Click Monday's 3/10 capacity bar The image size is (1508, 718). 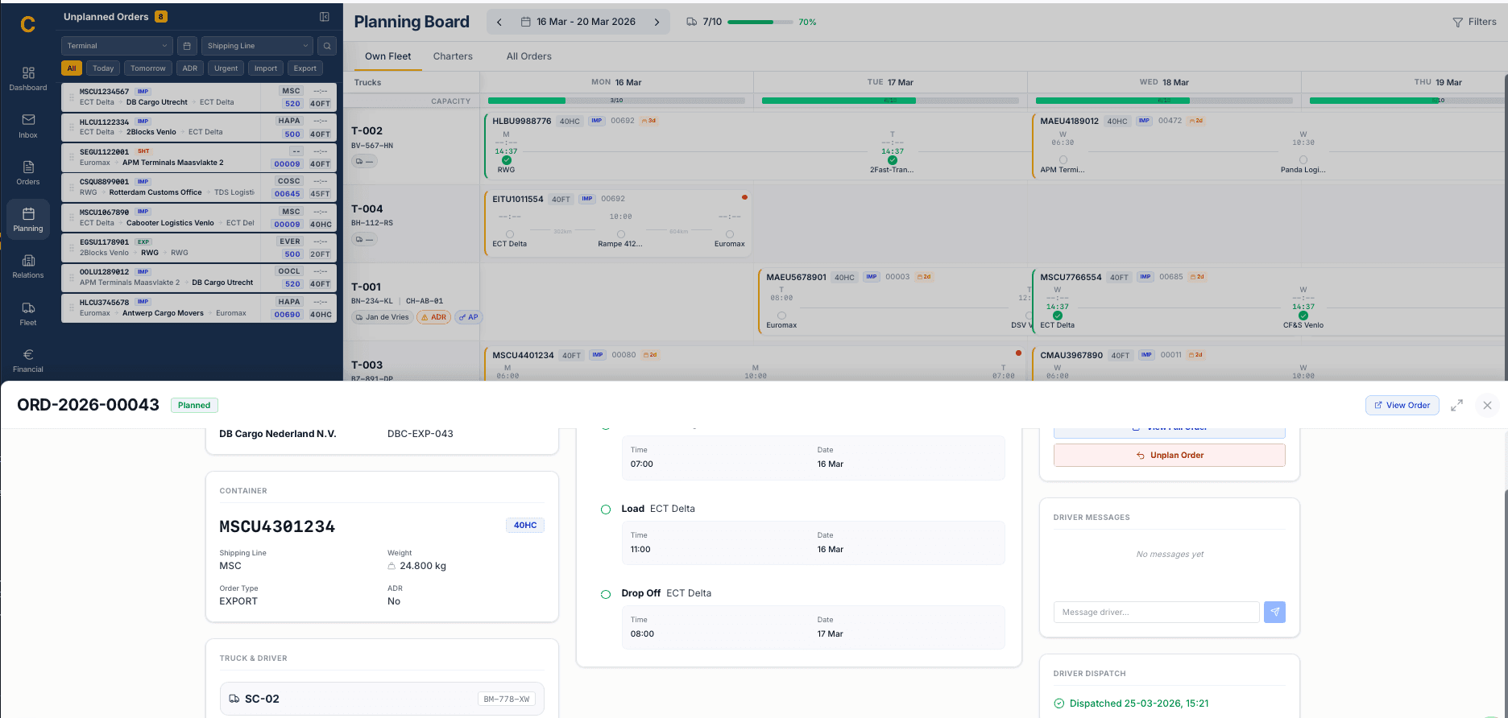tap(616, 101)
